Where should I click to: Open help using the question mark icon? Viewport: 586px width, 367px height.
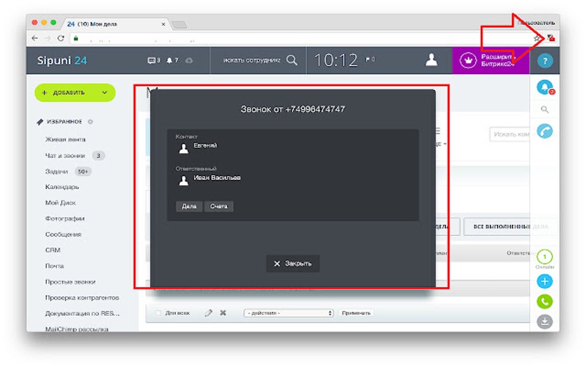[x=545, y=60]
